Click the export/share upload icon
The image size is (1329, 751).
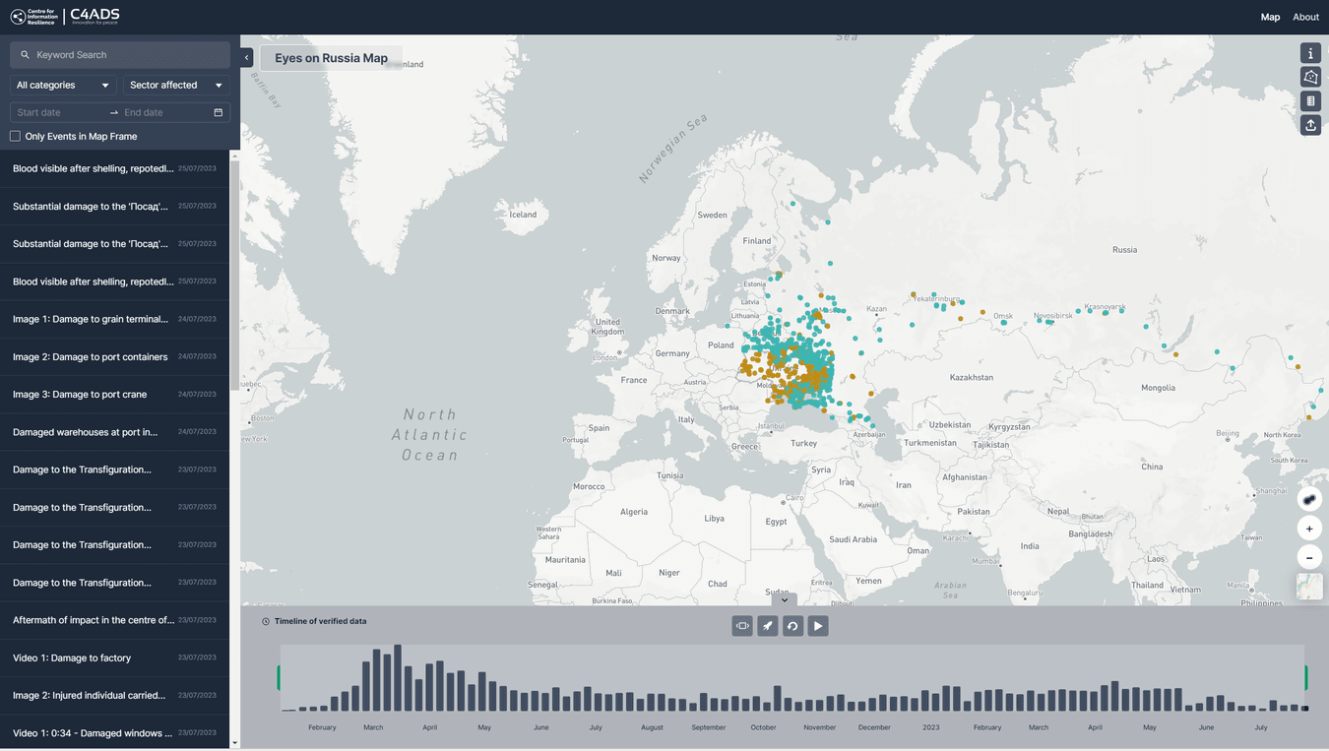click(1310, 125)
